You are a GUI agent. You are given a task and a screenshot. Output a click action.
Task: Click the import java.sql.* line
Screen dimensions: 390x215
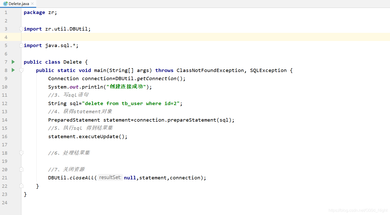(x=51, y=46)
